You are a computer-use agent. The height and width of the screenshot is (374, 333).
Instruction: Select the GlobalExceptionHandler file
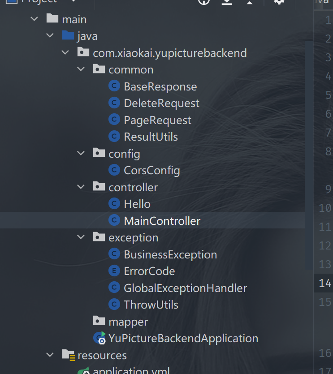[x=185, y=288]
